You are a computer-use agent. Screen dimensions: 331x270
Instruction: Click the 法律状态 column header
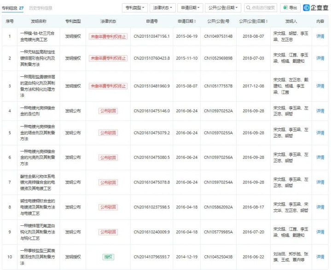pyautogui.click(x=108, y=21)
